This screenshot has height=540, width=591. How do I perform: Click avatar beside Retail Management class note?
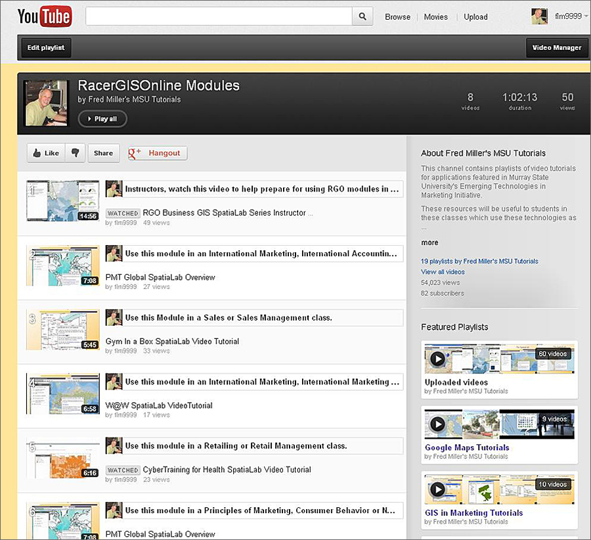click(114, 445)
